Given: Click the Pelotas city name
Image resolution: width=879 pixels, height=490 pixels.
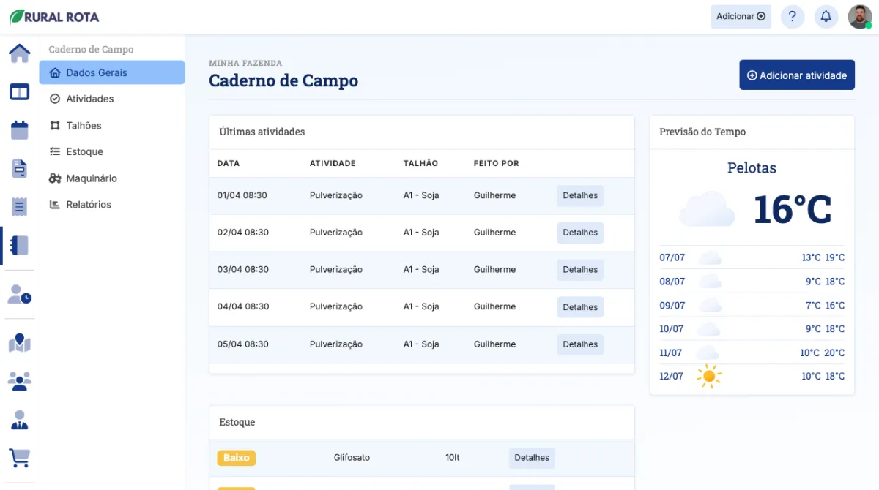Looking at the screenshot, I should point(752,167).
